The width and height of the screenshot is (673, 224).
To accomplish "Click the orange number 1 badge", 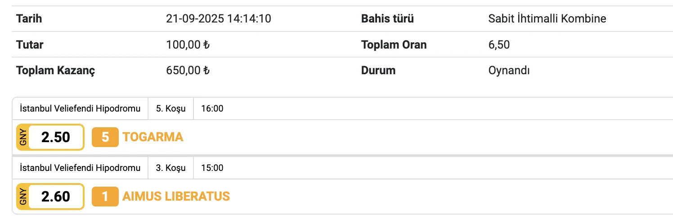I will tap(105, 197).
